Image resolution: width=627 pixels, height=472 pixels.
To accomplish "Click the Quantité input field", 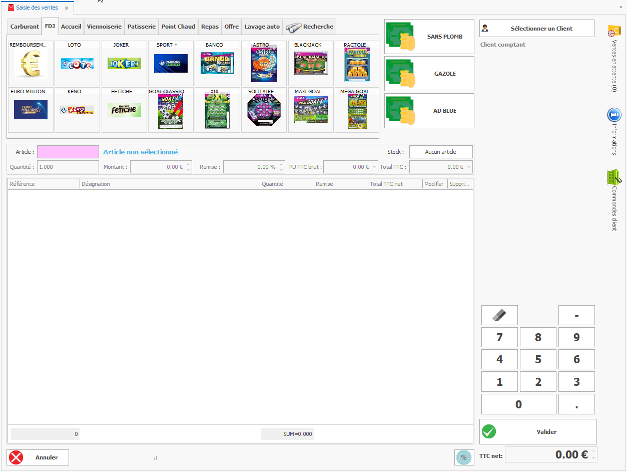I will click(x=68, y=167).
